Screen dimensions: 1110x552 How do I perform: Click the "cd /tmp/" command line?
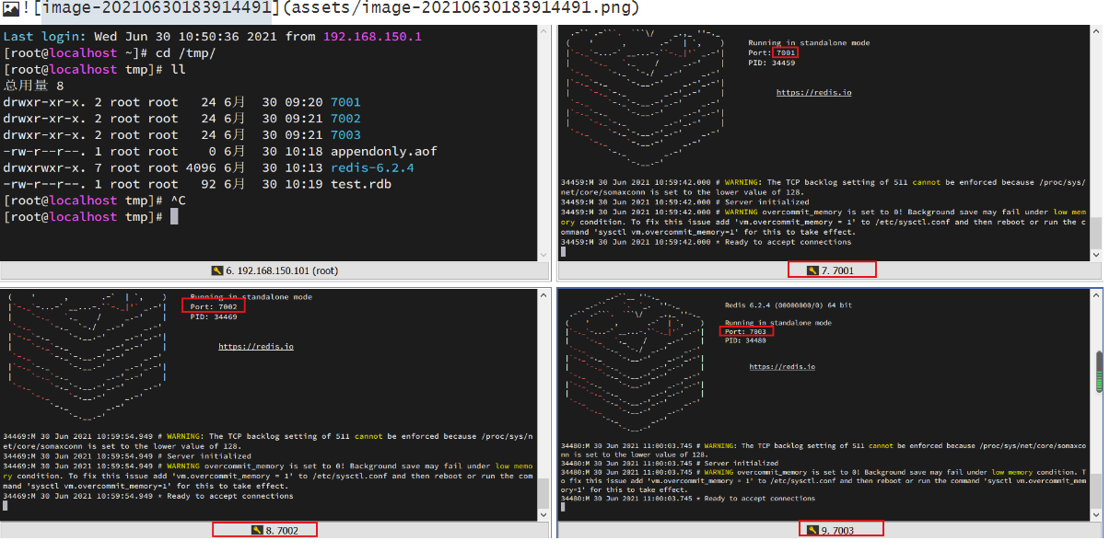[x=111, y=53]
